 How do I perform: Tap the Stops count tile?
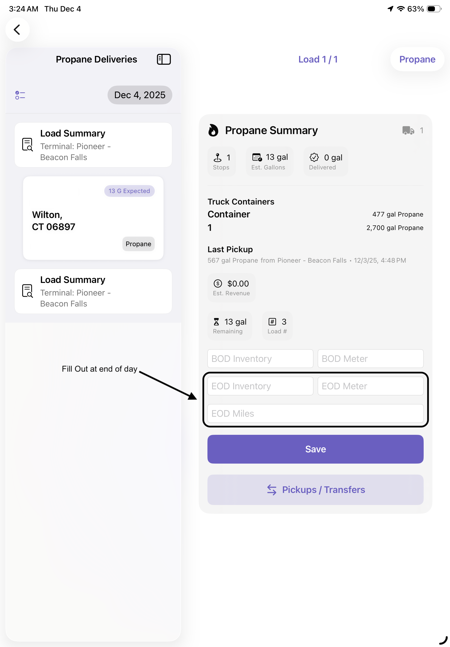point(221,161)
